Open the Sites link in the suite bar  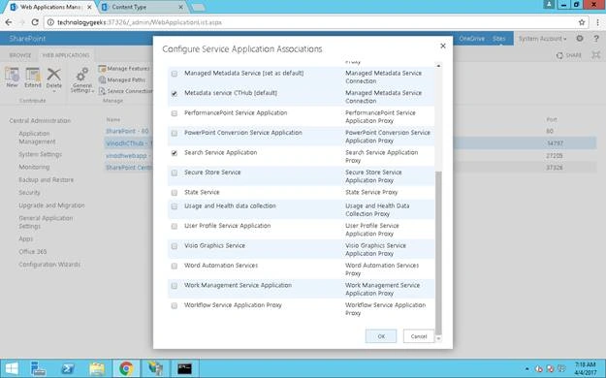tap(498, 39)
